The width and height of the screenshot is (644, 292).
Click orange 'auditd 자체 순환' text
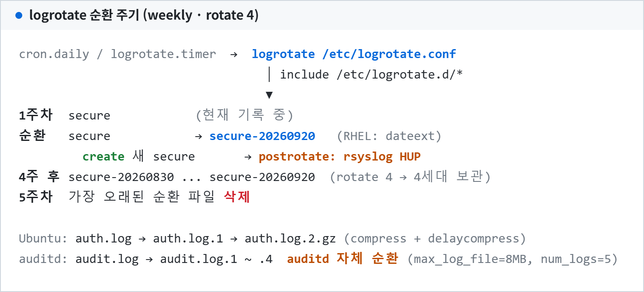coord(343,259)
